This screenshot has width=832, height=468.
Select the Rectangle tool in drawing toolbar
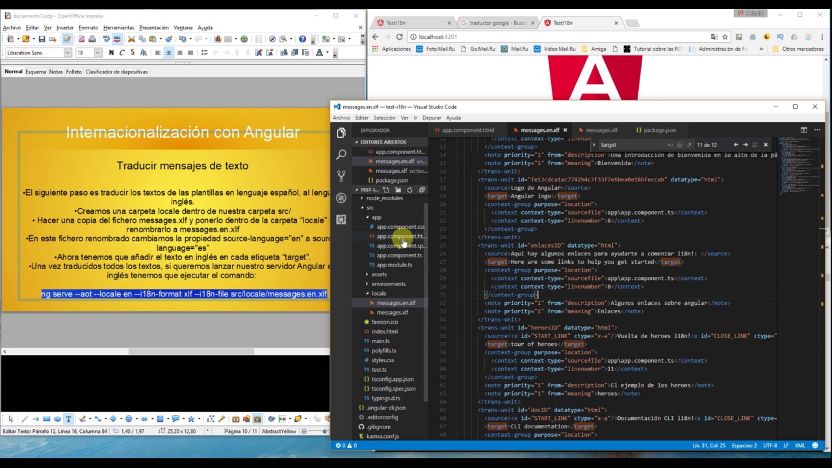(47, 419)
